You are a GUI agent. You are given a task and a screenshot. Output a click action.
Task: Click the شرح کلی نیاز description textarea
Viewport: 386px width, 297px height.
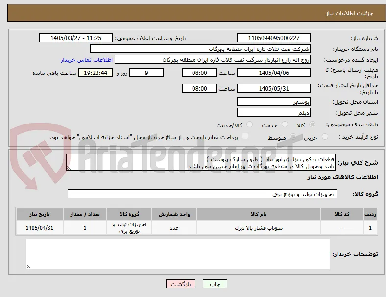pyautogui.click(x=201, y=162)
